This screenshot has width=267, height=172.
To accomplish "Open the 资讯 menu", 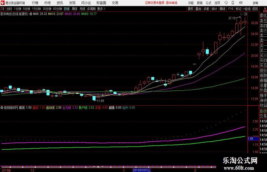I will [x=60, y=3].
